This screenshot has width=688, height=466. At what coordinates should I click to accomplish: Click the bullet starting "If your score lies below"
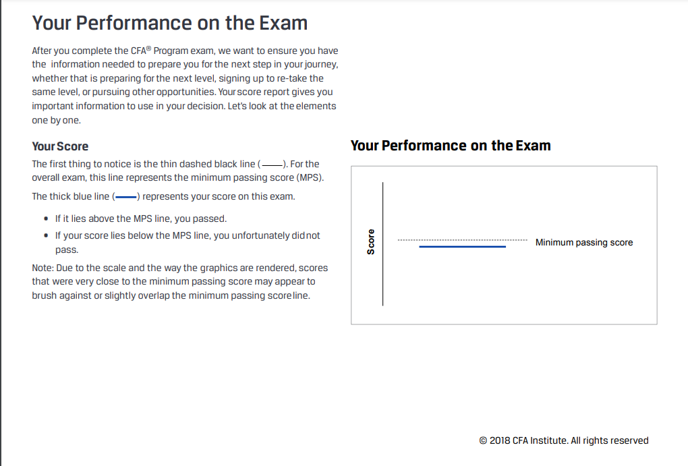188,235
